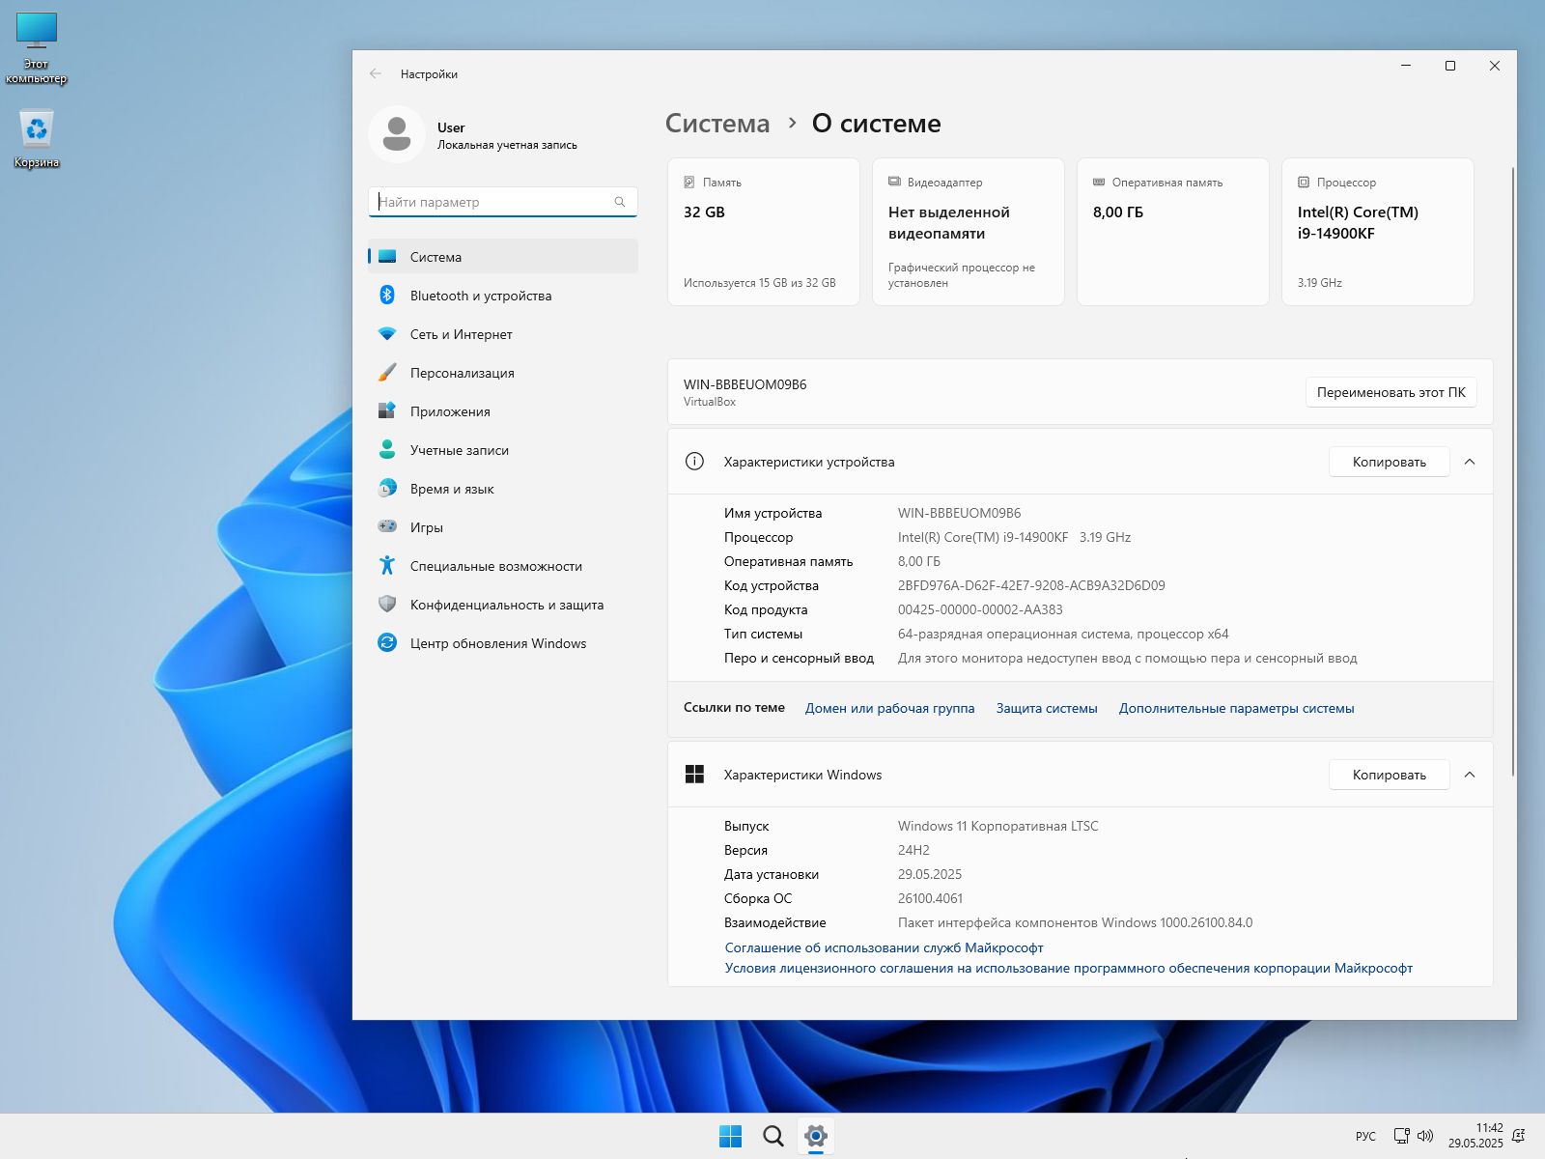Click the Учетные записи person icon
Image resolution: width=1545 pixels, height=1159 pixels.
[x=387, y=450]
